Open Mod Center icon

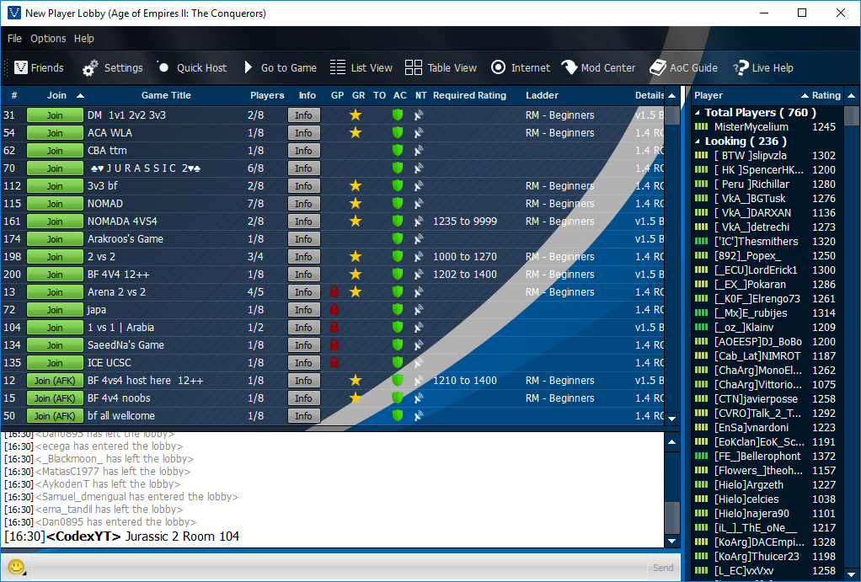pos(570,67)
